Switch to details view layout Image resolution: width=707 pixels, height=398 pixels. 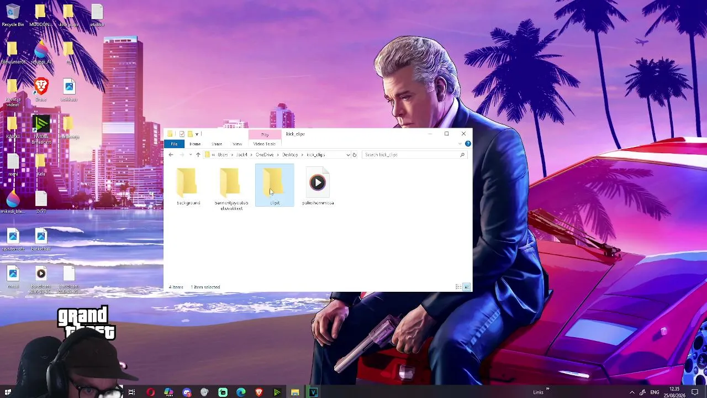[458, 287]
